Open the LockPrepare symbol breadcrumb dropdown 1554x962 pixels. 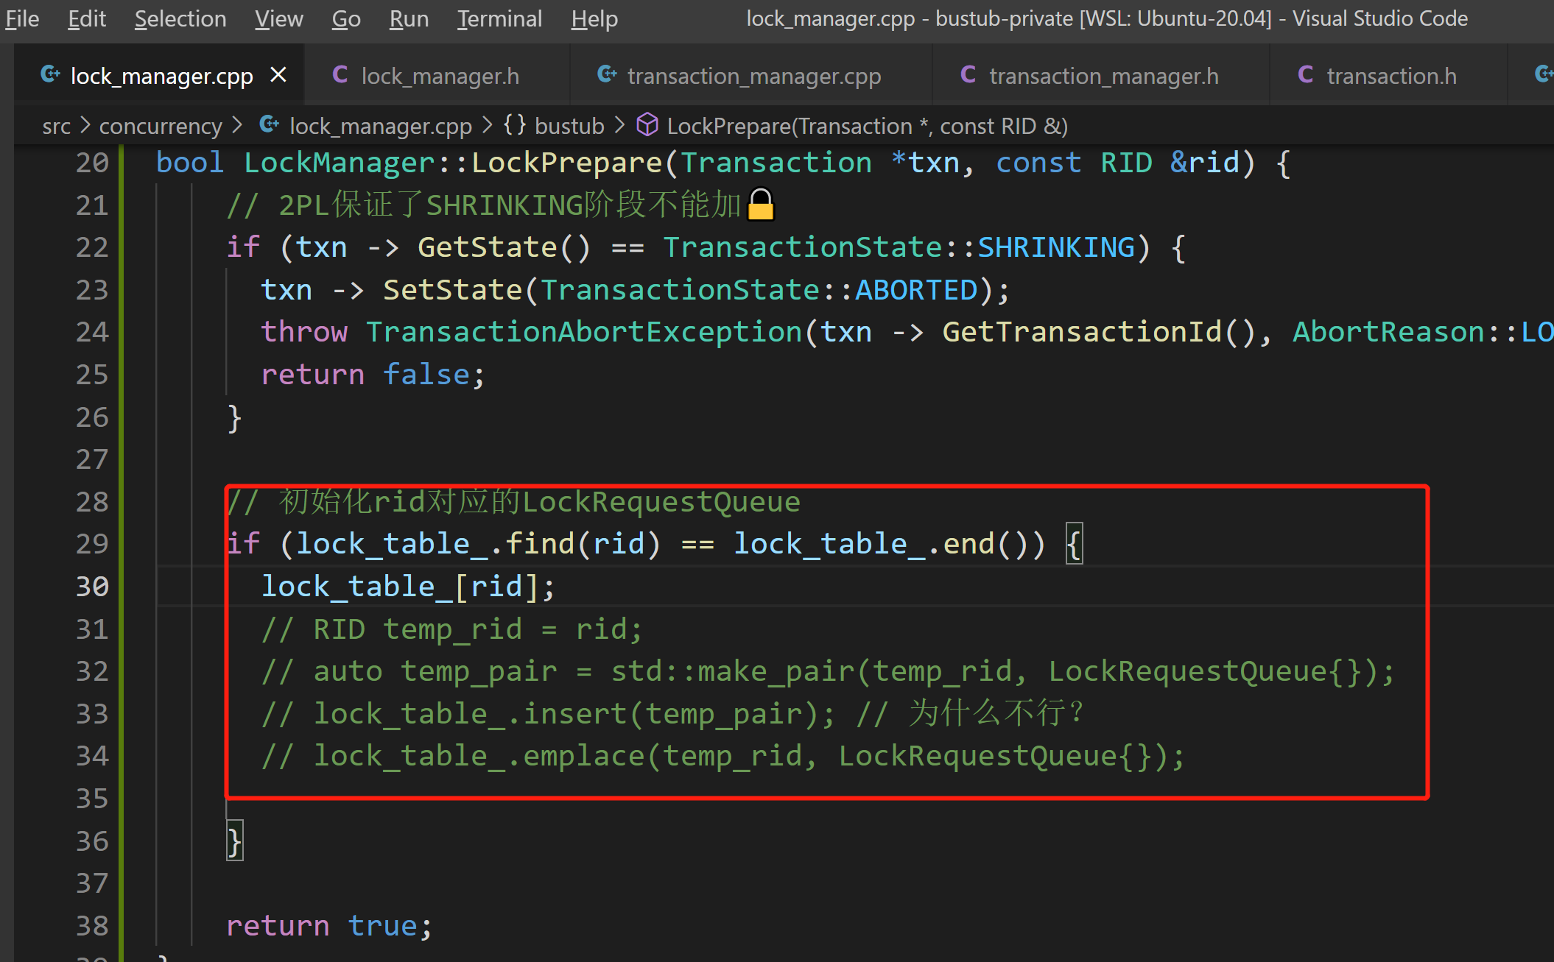coord(867,127)
